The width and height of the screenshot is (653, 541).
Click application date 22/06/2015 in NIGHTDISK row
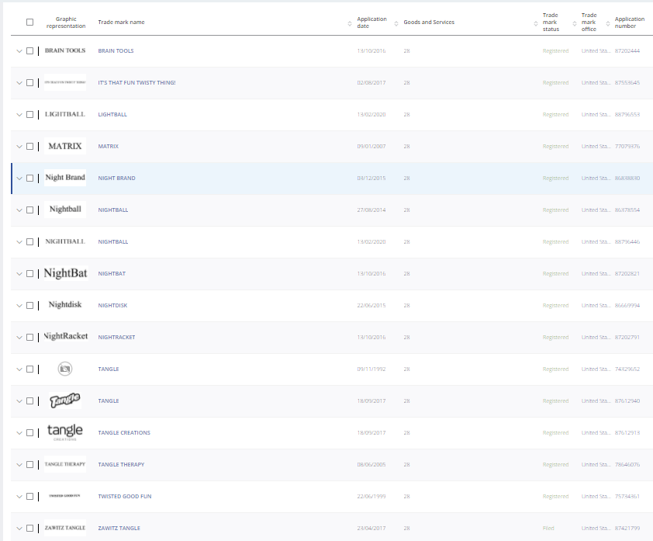click(371, 306)
